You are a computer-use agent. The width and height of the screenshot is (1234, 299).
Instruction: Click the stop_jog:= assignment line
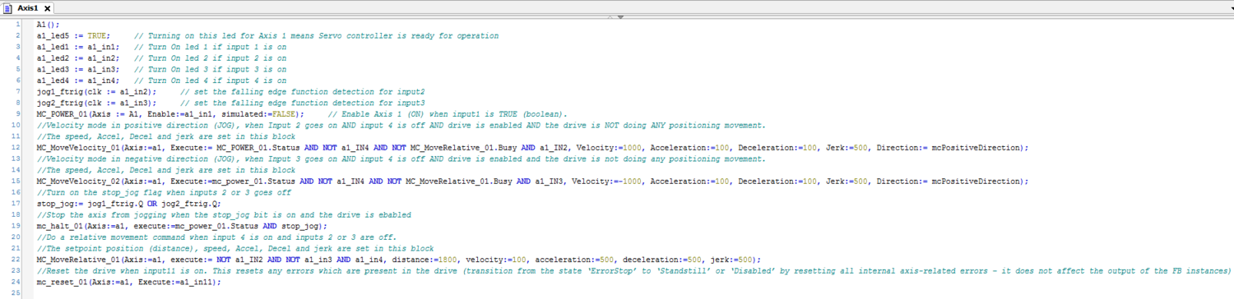tap(128, 203)
